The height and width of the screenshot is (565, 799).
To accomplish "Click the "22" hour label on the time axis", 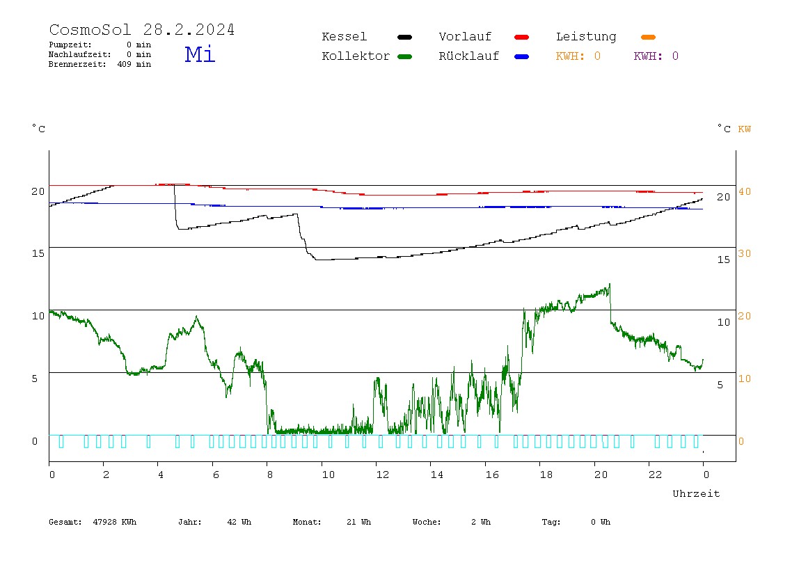I will [x=656, y=475].
